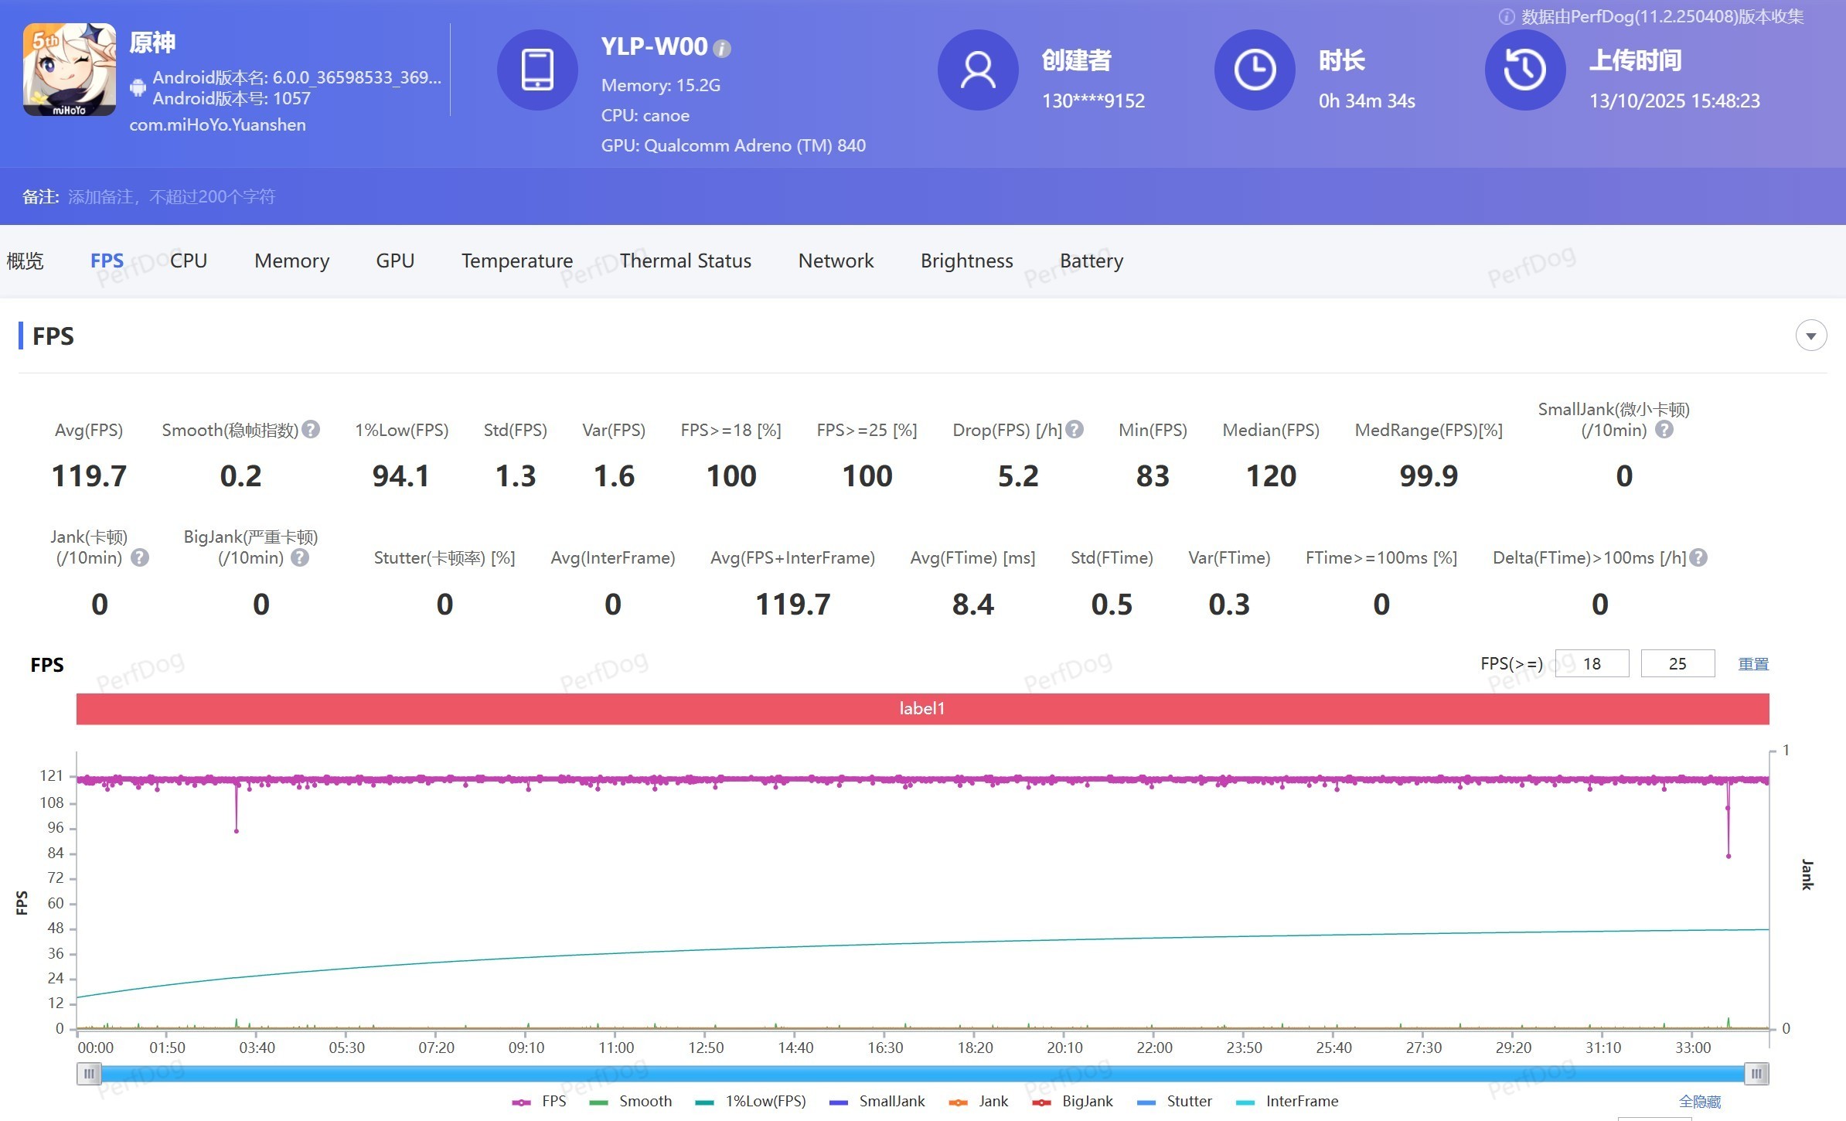Open the Battery tab
Image resolution: width=1846 pixels, height=1121 pixels.
click(x=1091, y=261)
